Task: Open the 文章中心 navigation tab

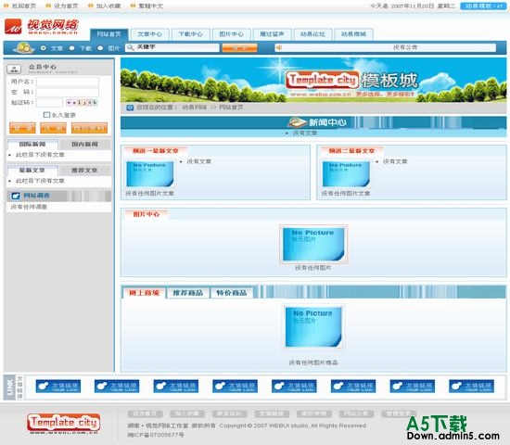Action: (x=149, y=34)
